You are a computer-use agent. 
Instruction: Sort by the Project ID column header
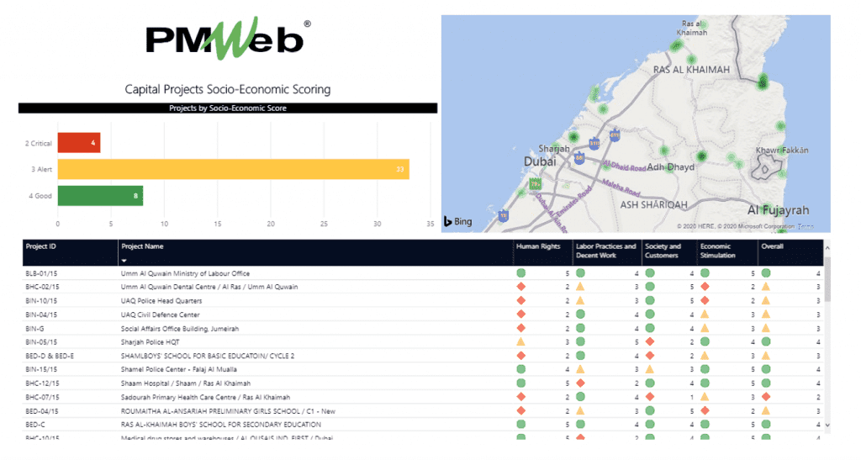pyautogui.click(x=42, y=246)
